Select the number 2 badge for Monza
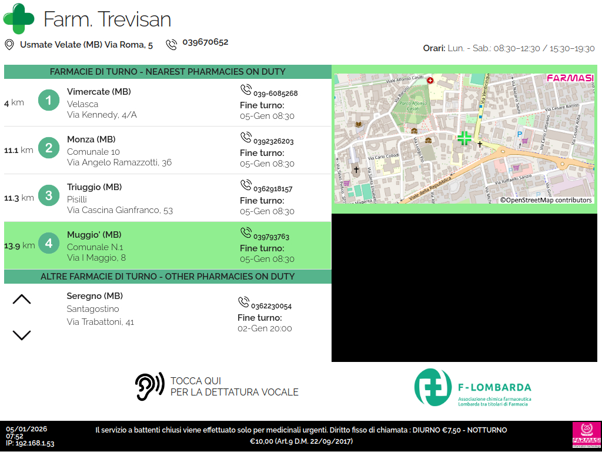 [x=49, y=148]
